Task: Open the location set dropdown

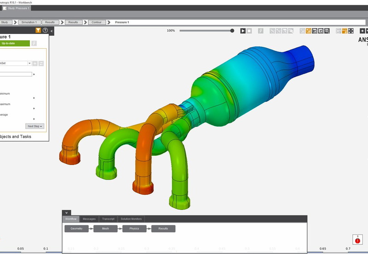Action: 29,63
